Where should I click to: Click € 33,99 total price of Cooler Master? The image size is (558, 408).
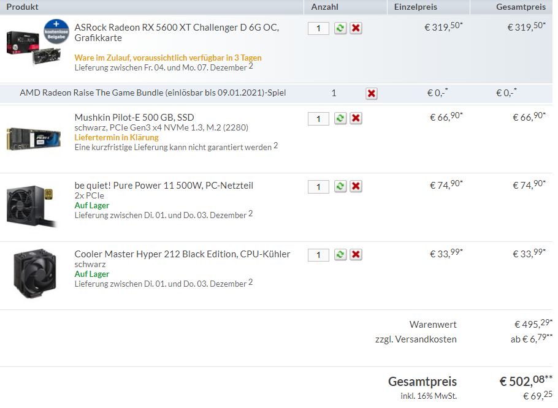529,253
